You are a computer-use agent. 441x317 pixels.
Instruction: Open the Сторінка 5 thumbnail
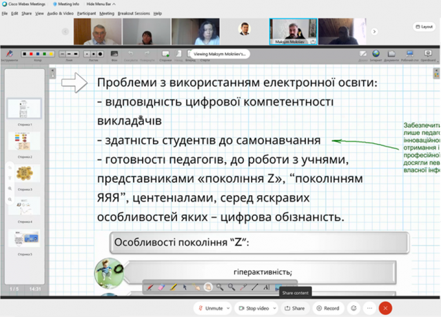click(24, 238)
